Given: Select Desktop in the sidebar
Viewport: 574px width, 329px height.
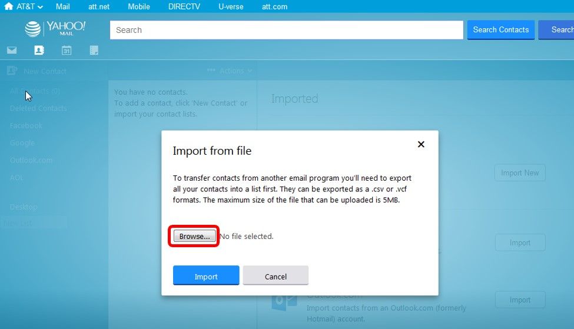Looking at the screenshot, I should 24,207.
